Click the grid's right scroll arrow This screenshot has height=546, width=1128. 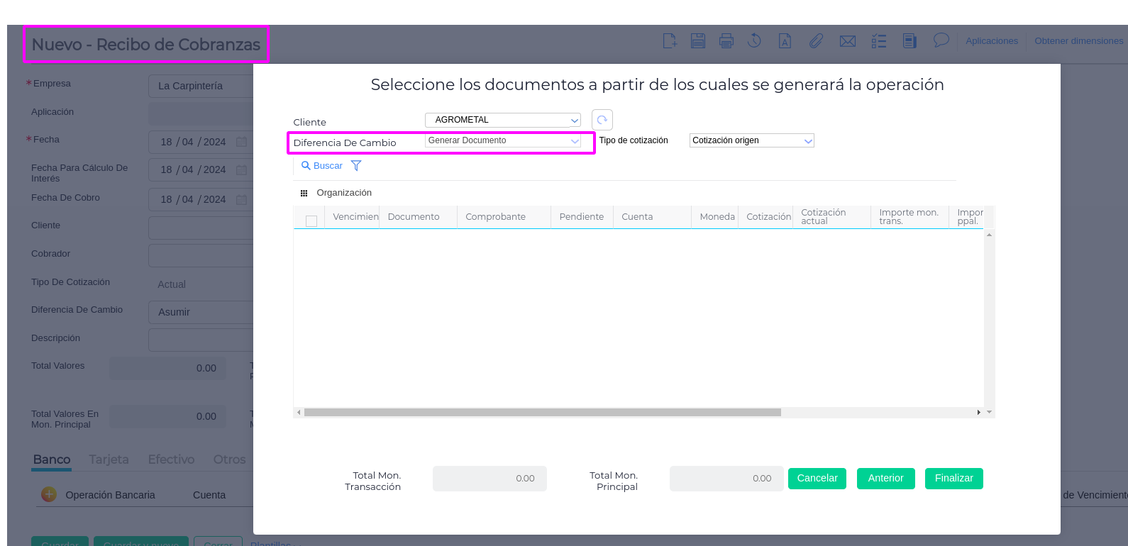tap(979, 412)
